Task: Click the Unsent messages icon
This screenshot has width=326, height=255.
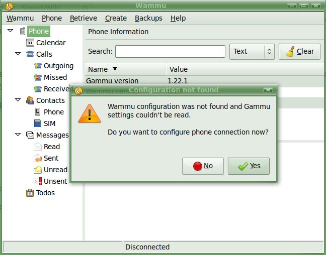Action: click(38, 181)
